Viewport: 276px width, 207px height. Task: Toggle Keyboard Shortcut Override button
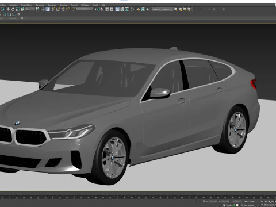48,9
